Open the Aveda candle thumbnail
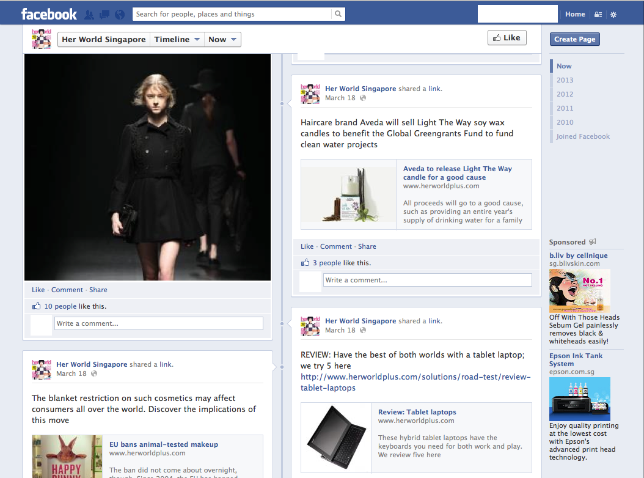 [348, 194]
